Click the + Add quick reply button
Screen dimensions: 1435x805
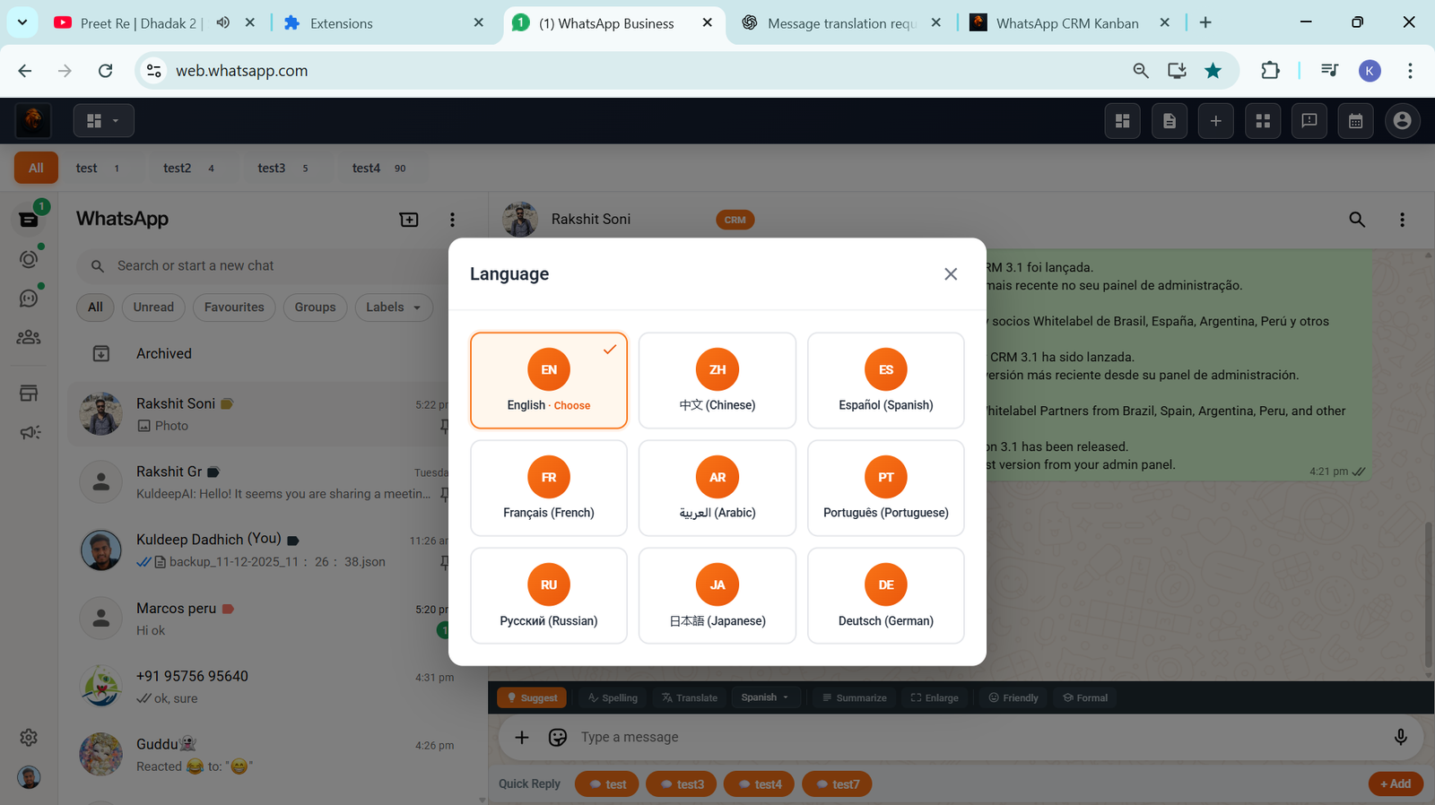(1396, 783)
